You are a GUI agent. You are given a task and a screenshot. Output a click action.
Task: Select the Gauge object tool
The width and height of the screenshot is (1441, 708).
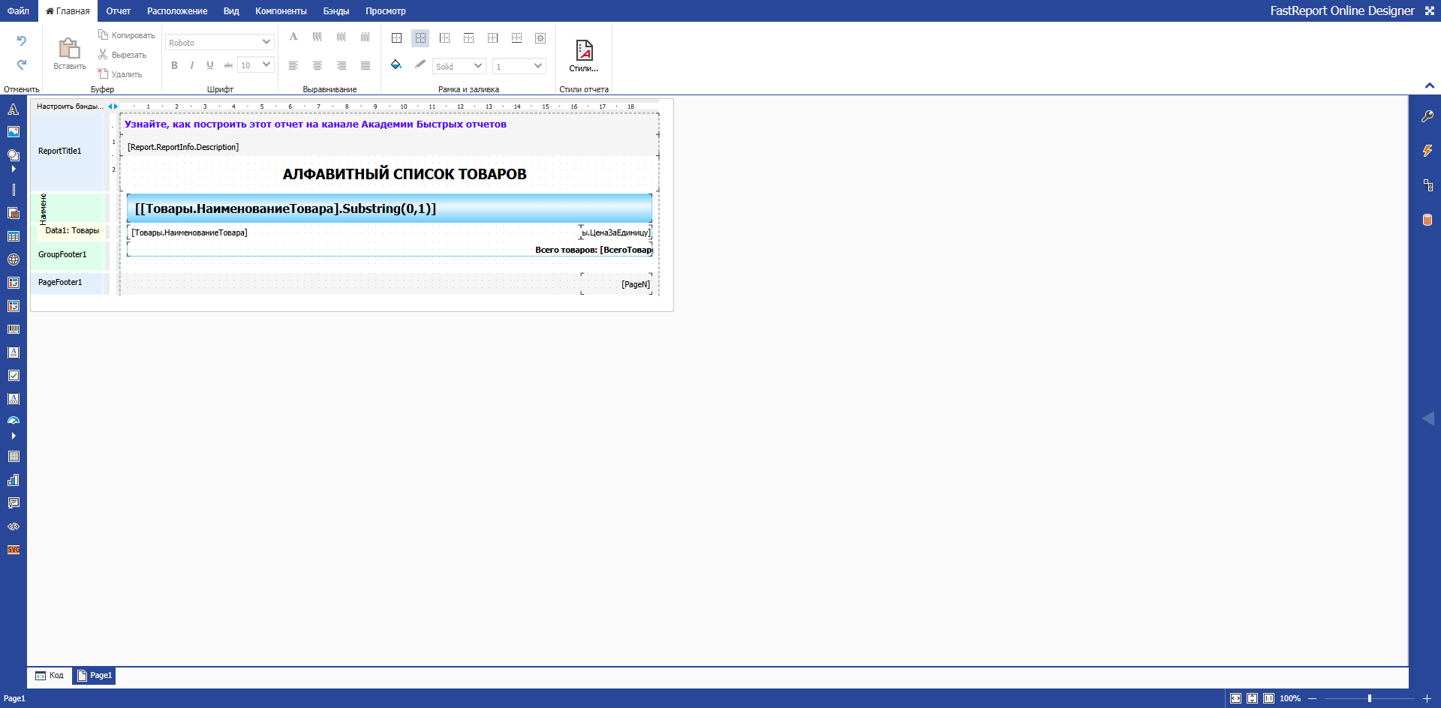(14, 421)
